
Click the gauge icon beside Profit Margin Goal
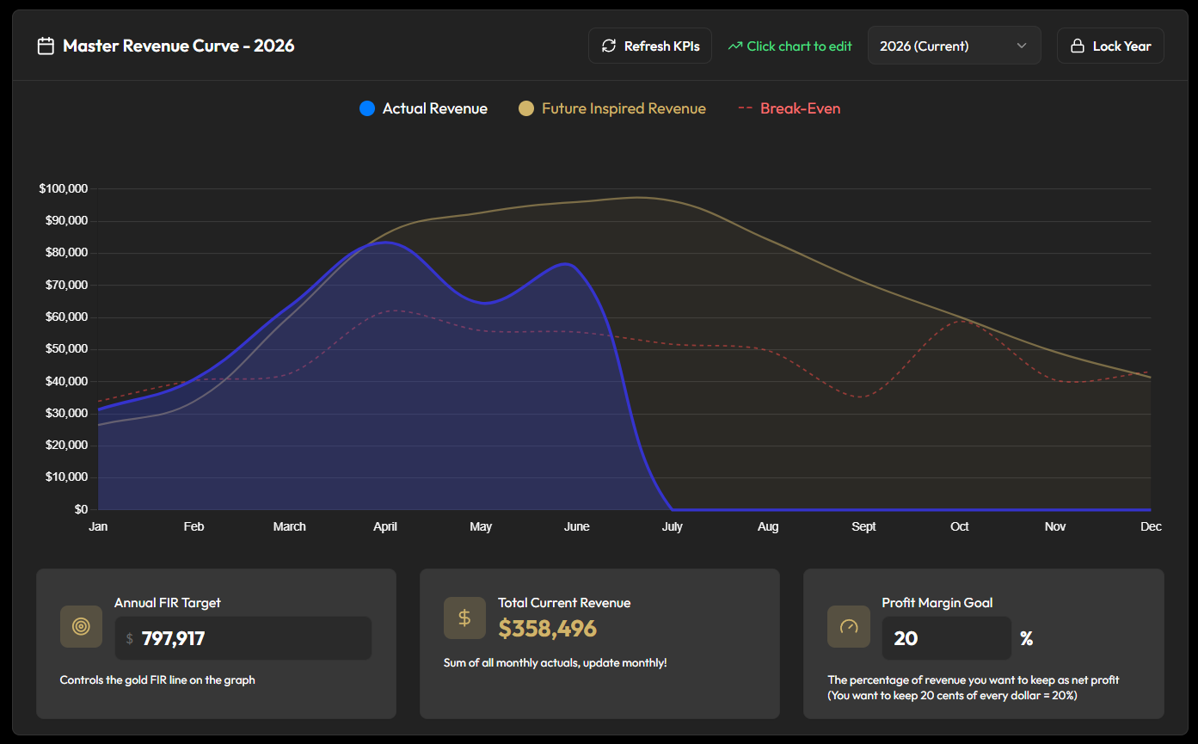pyautogui.click(x=848, y=626)
